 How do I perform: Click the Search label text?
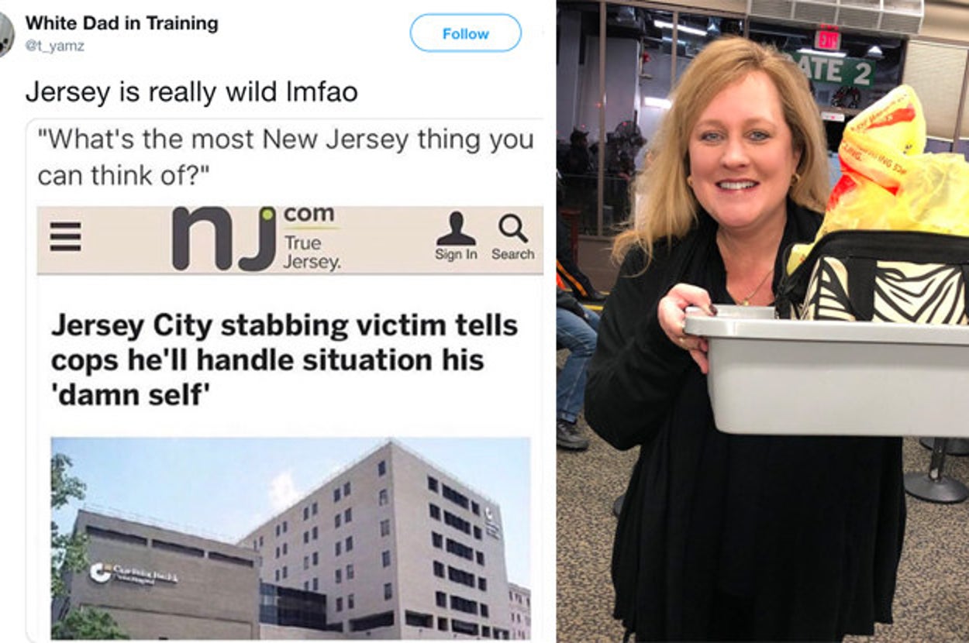pyautogui.click(x=512, y=254)
